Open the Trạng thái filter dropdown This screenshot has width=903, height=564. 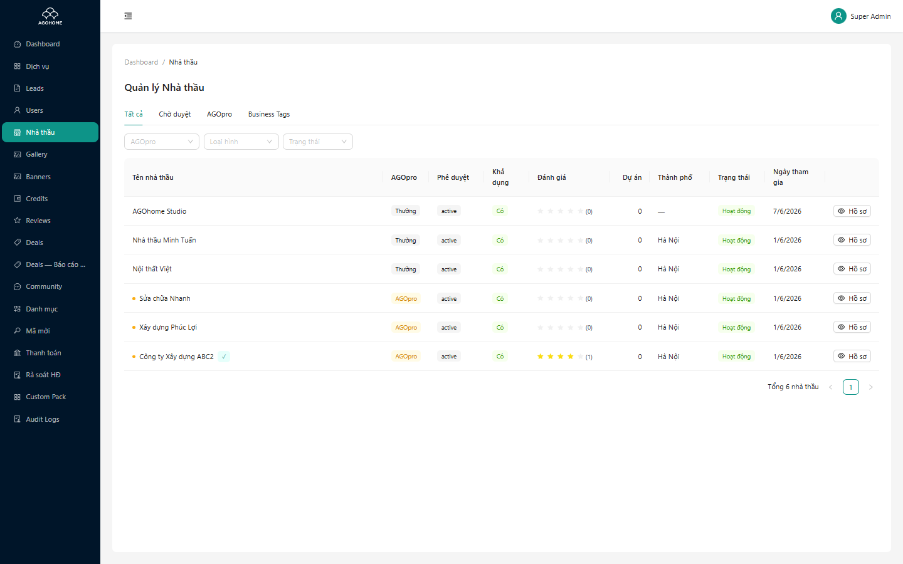pyautogui.click(x=318, y=142)
